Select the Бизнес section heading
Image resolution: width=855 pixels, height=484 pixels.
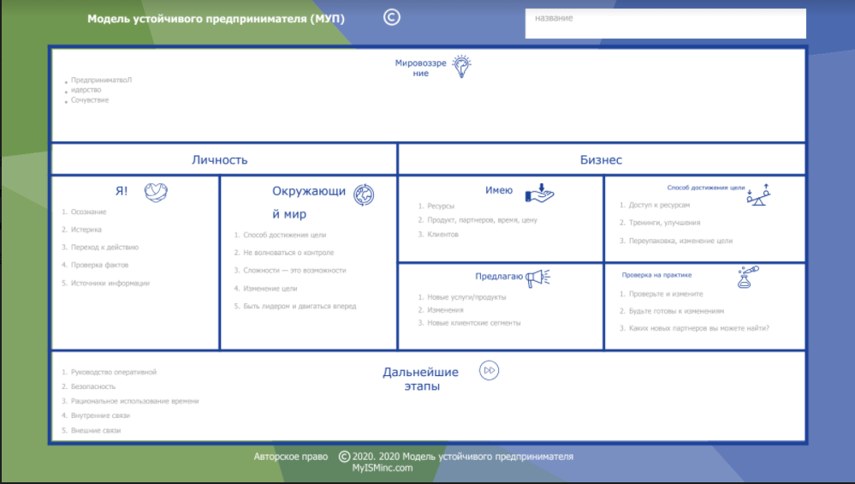[x=601, y=160]
